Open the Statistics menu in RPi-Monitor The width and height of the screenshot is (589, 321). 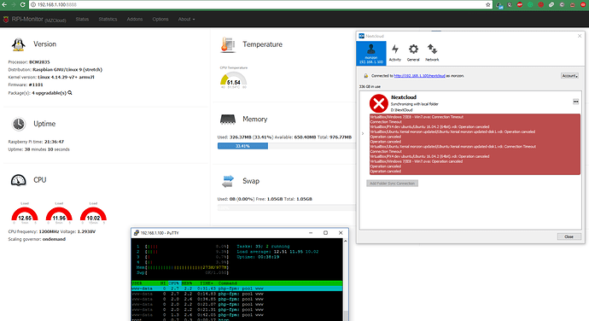pyautogui.click(x=108, y=19)
